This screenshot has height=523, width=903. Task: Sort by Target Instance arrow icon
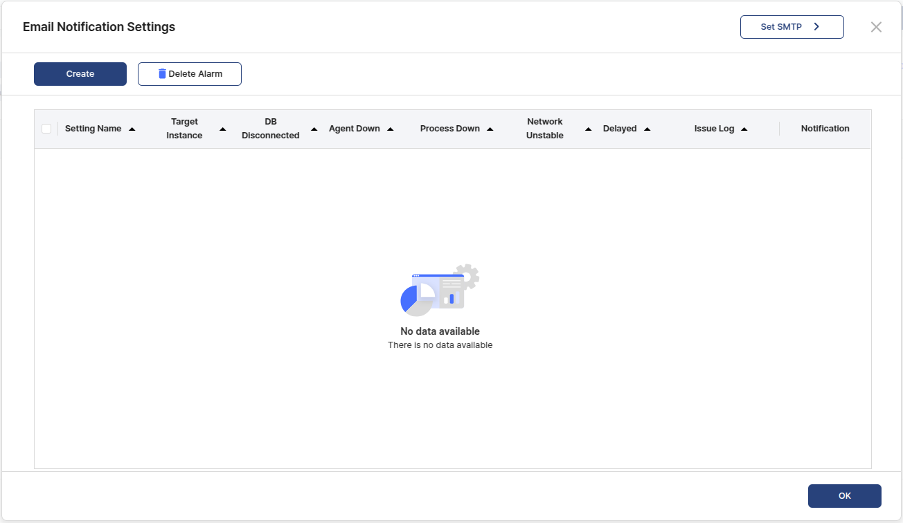223,129
